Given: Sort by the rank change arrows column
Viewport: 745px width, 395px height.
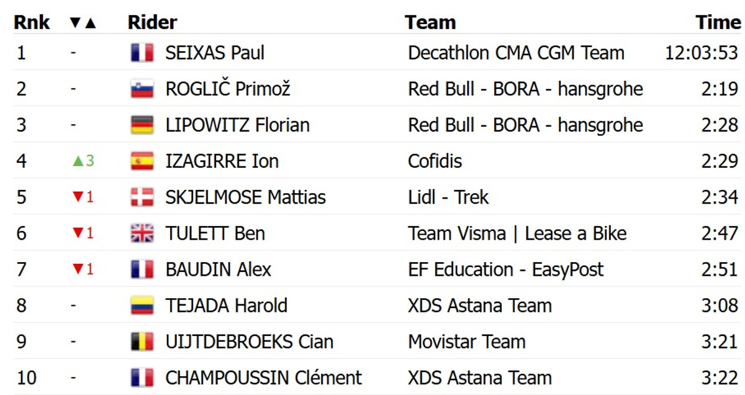Looking at the screenshot, I should pyautogui.click(x=83, y=23).
